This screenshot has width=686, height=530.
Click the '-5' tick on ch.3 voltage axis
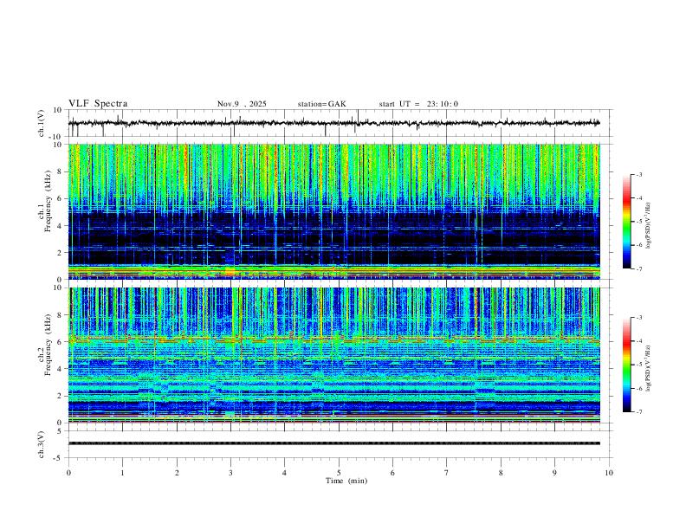pos(59,458)
